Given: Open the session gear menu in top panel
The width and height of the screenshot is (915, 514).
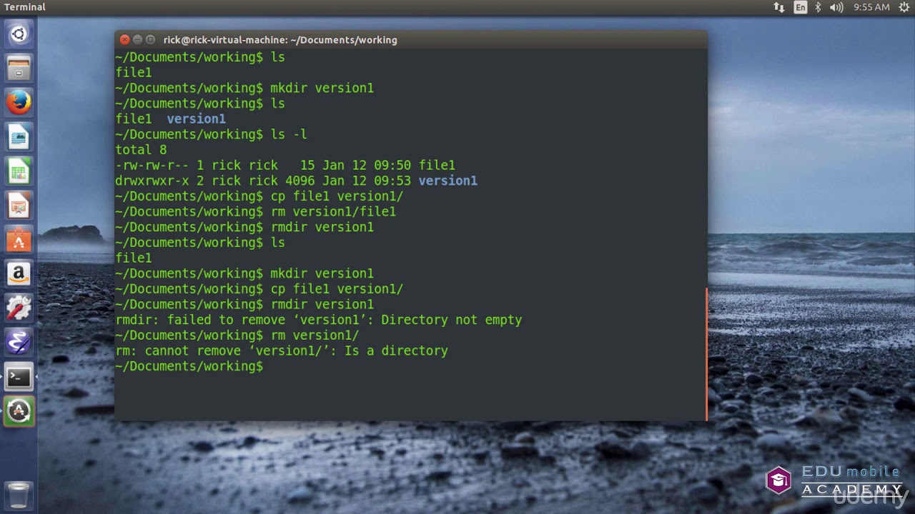Looking at the screenshot, I should click(x=904, y=7).
